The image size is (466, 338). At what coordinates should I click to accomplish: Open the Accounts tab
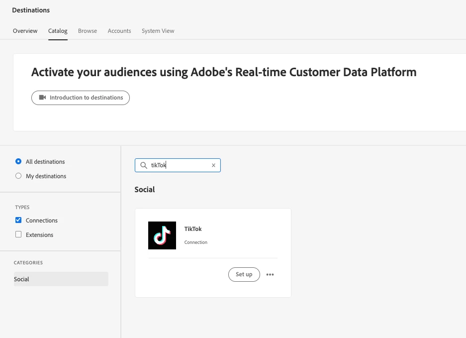[x=119, y=31]
